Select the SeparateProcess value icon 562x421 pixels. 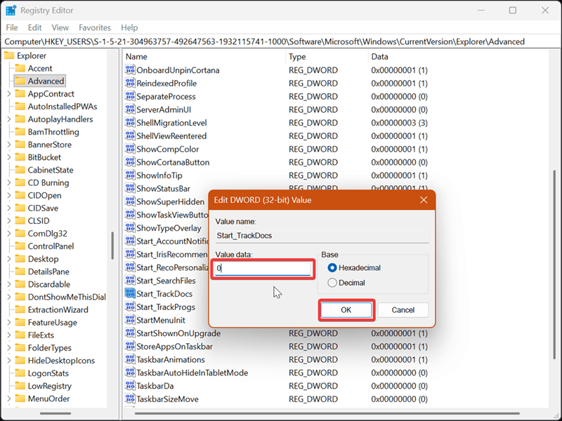(x=130, y=96)
